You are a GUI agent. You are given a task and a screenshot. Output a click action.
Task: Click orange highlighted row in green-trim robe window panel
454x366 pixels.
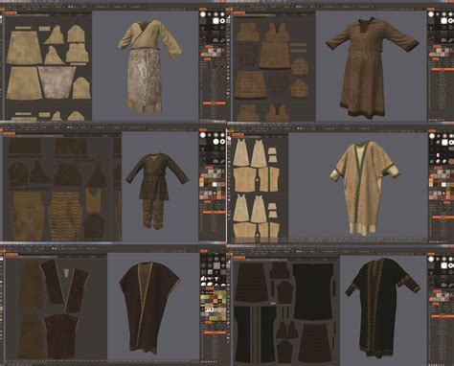443,217
